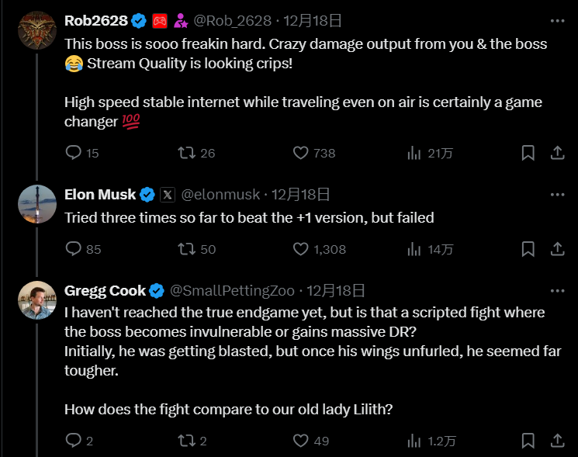Click Elon Musk's profile picture
This screenshot has width=578, height=457.
[36, 205]
